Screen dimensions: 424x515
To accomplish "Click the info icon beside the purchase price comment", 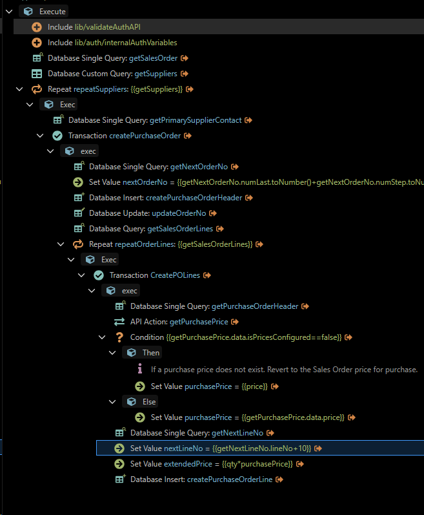I will tap(140, 370).
